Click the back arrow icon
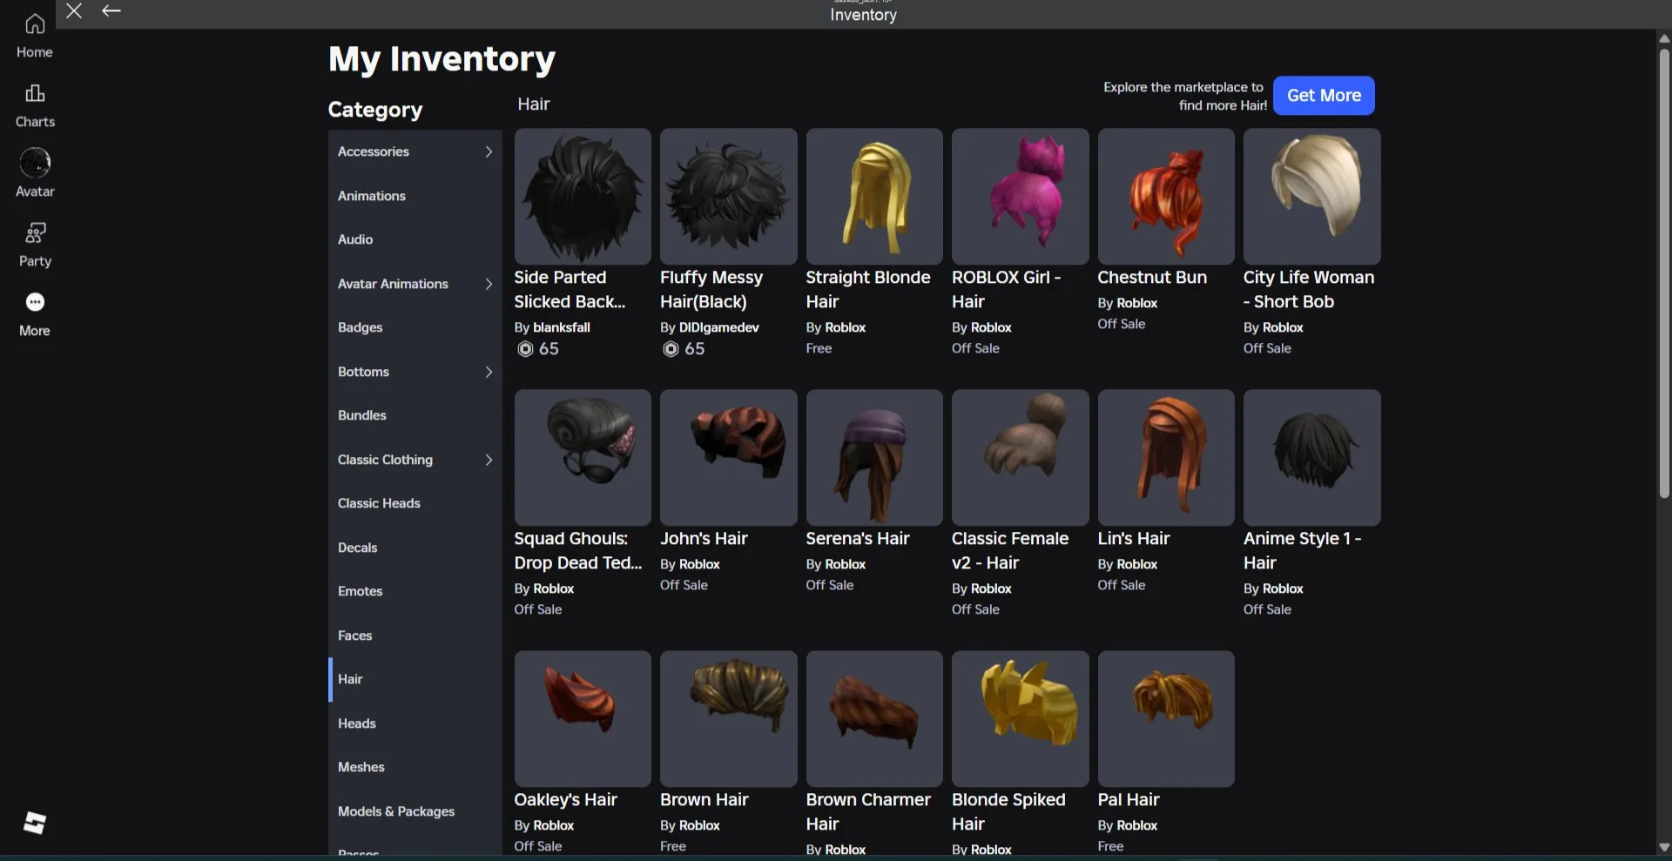This screenshot has width=1672, height=861. pos(111,10)
